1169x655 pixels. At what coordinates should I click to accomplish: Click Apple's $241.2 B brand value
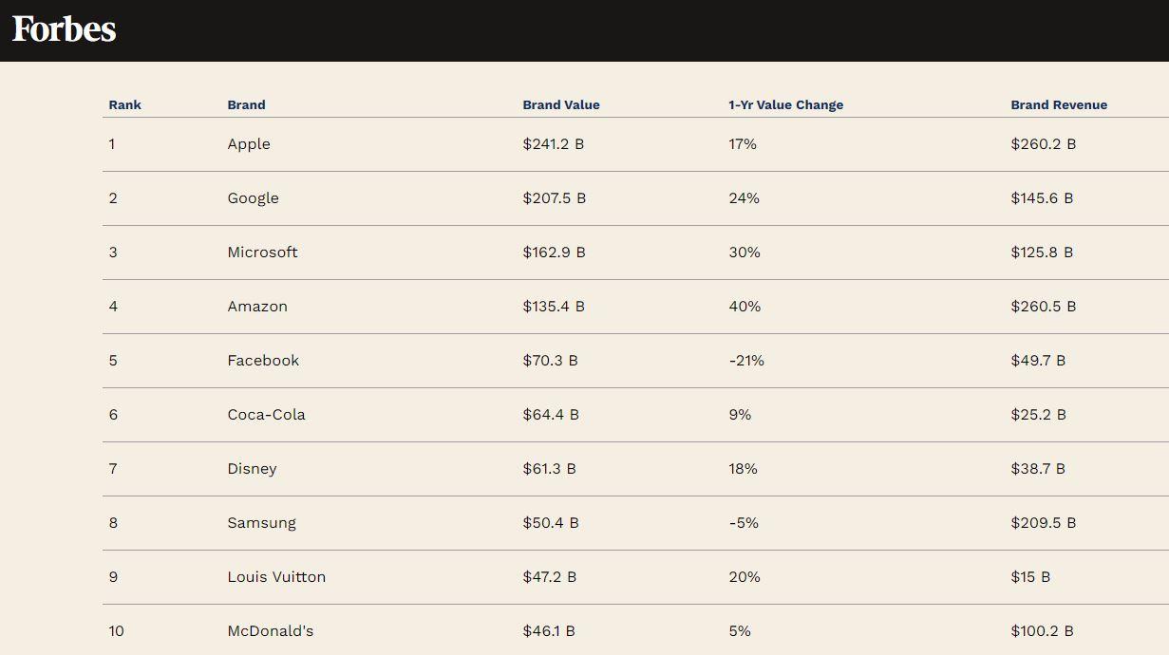pos(553,144)
